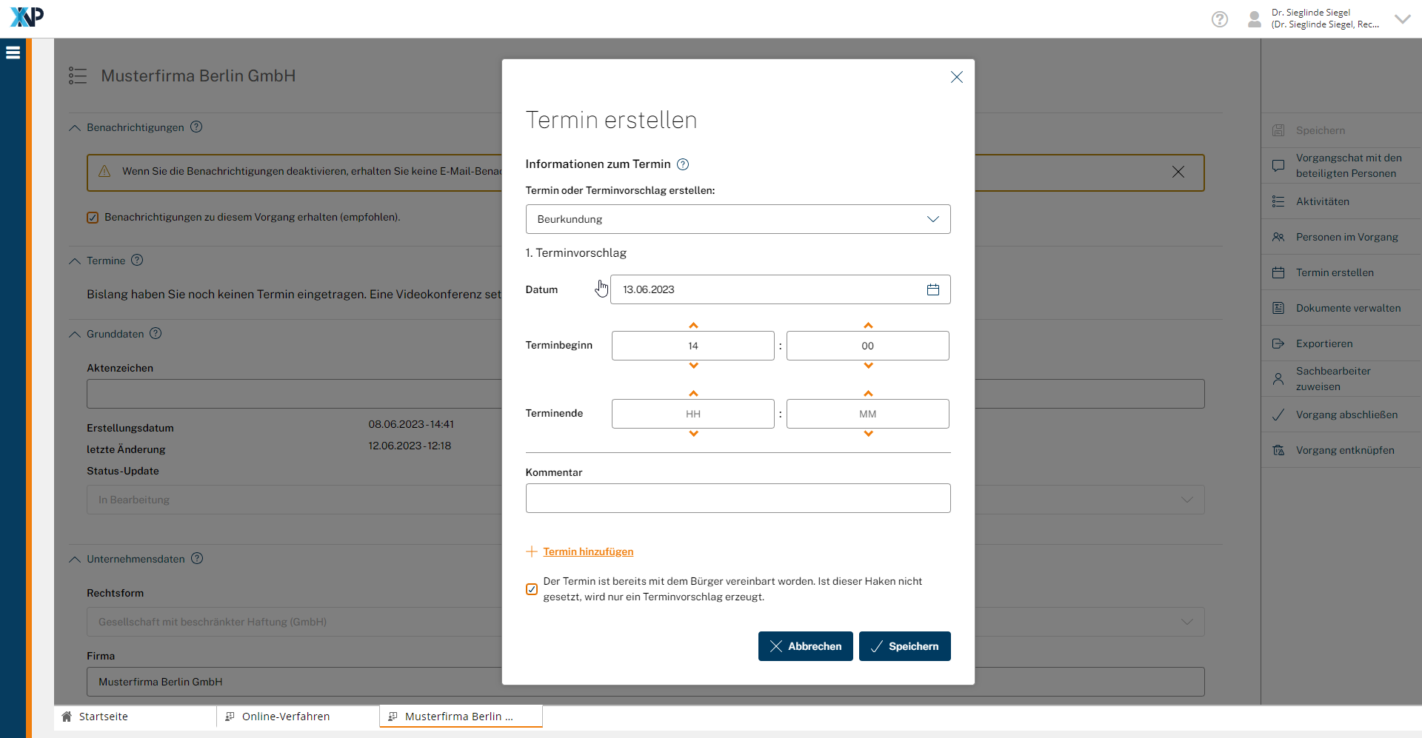Collapse the Termine section
The image size is (1422, 738).
(x=74, y=261)
